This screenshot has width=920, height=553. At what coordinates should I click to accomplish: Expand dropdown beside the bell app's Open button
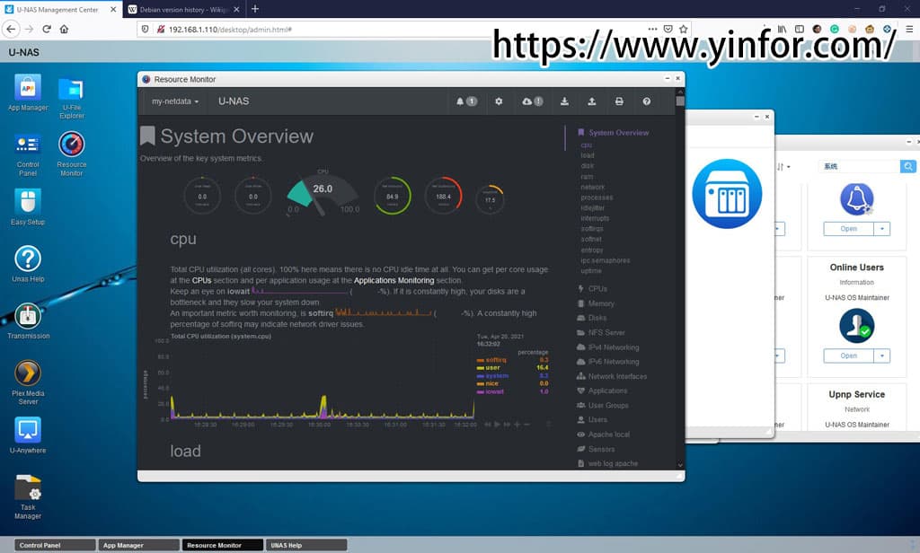pos(882,229)
